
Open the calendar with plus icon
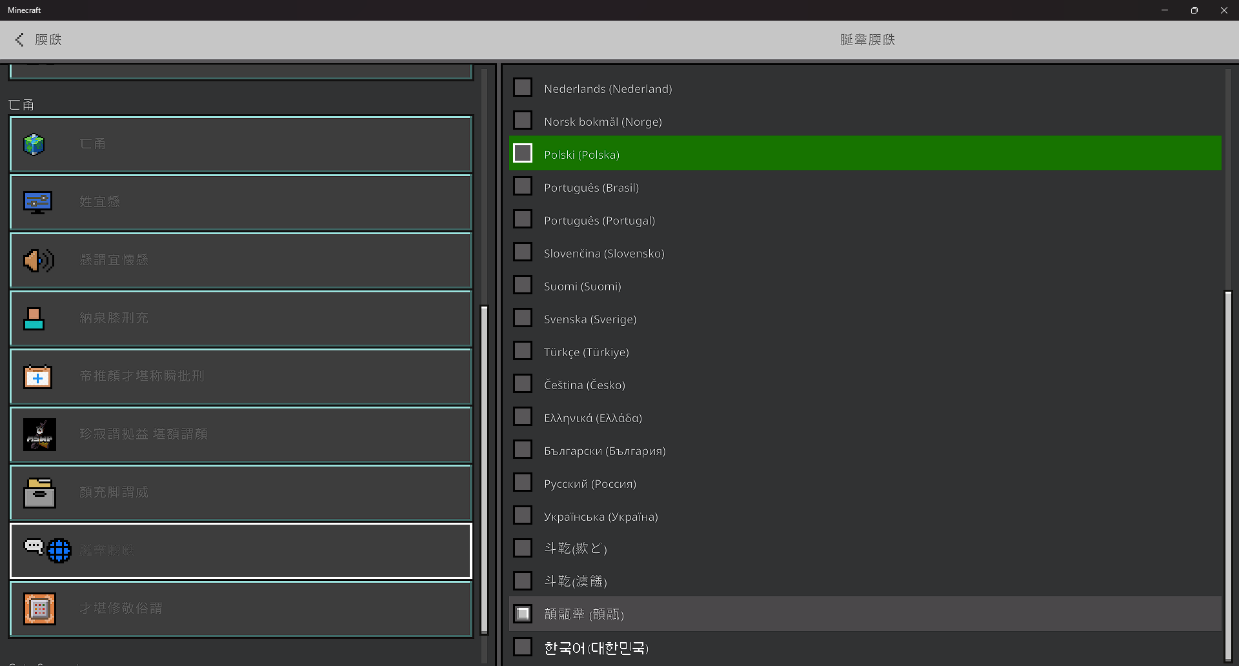pos(37,376)
